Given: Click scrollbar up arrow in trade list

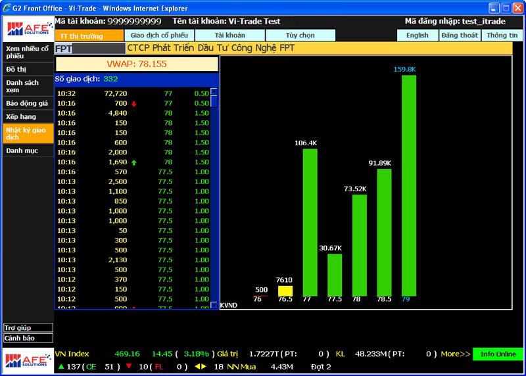Looking at the screenshot, I should (214, 91).
